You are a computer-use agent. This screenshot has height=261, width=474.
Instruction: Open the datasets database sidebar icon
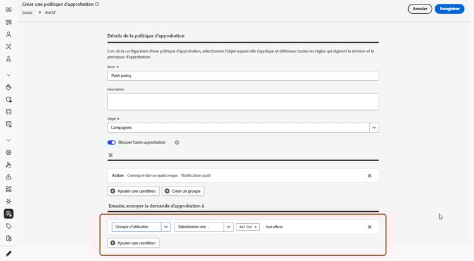[8, 124]
